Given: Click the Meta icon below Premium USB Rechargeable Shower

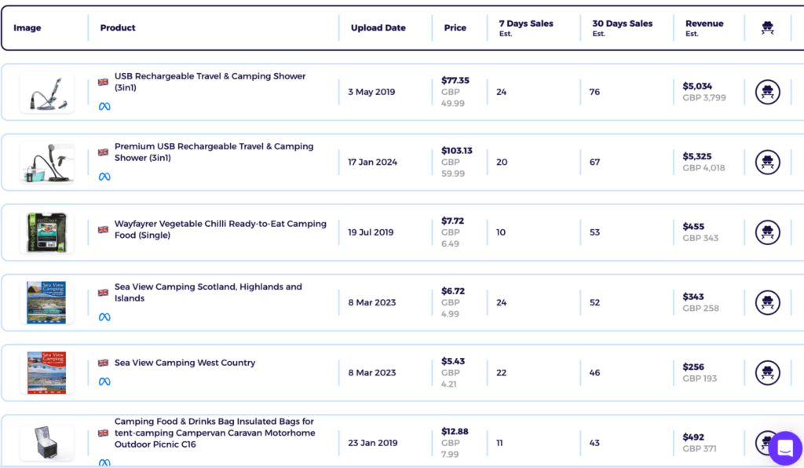Looking at the screenshot, I should coord(103,175).
